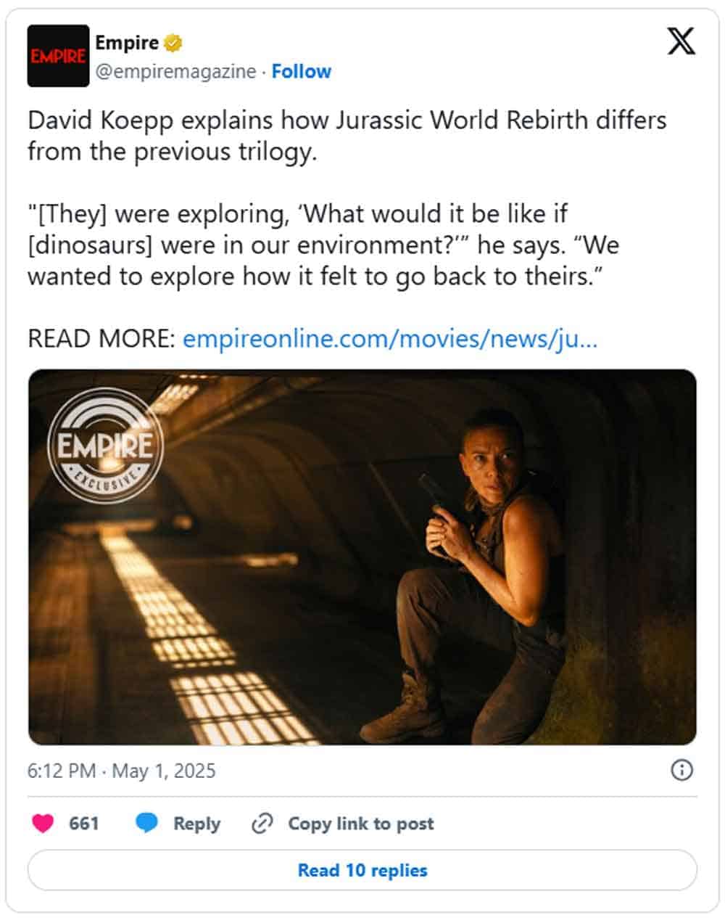Click the Reply speech bubble icon
Screen dimensions: 725x918
tap(146, 823)
